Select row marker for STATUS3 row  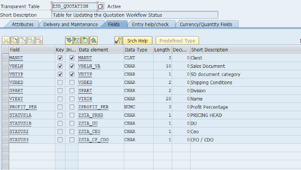tap(5, 140)
